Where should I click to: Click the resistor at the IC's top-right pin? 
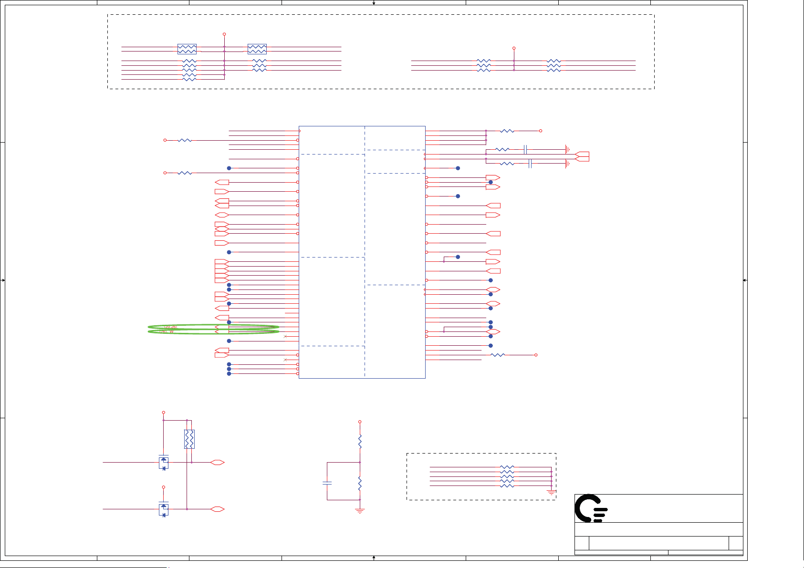[507, 131]
